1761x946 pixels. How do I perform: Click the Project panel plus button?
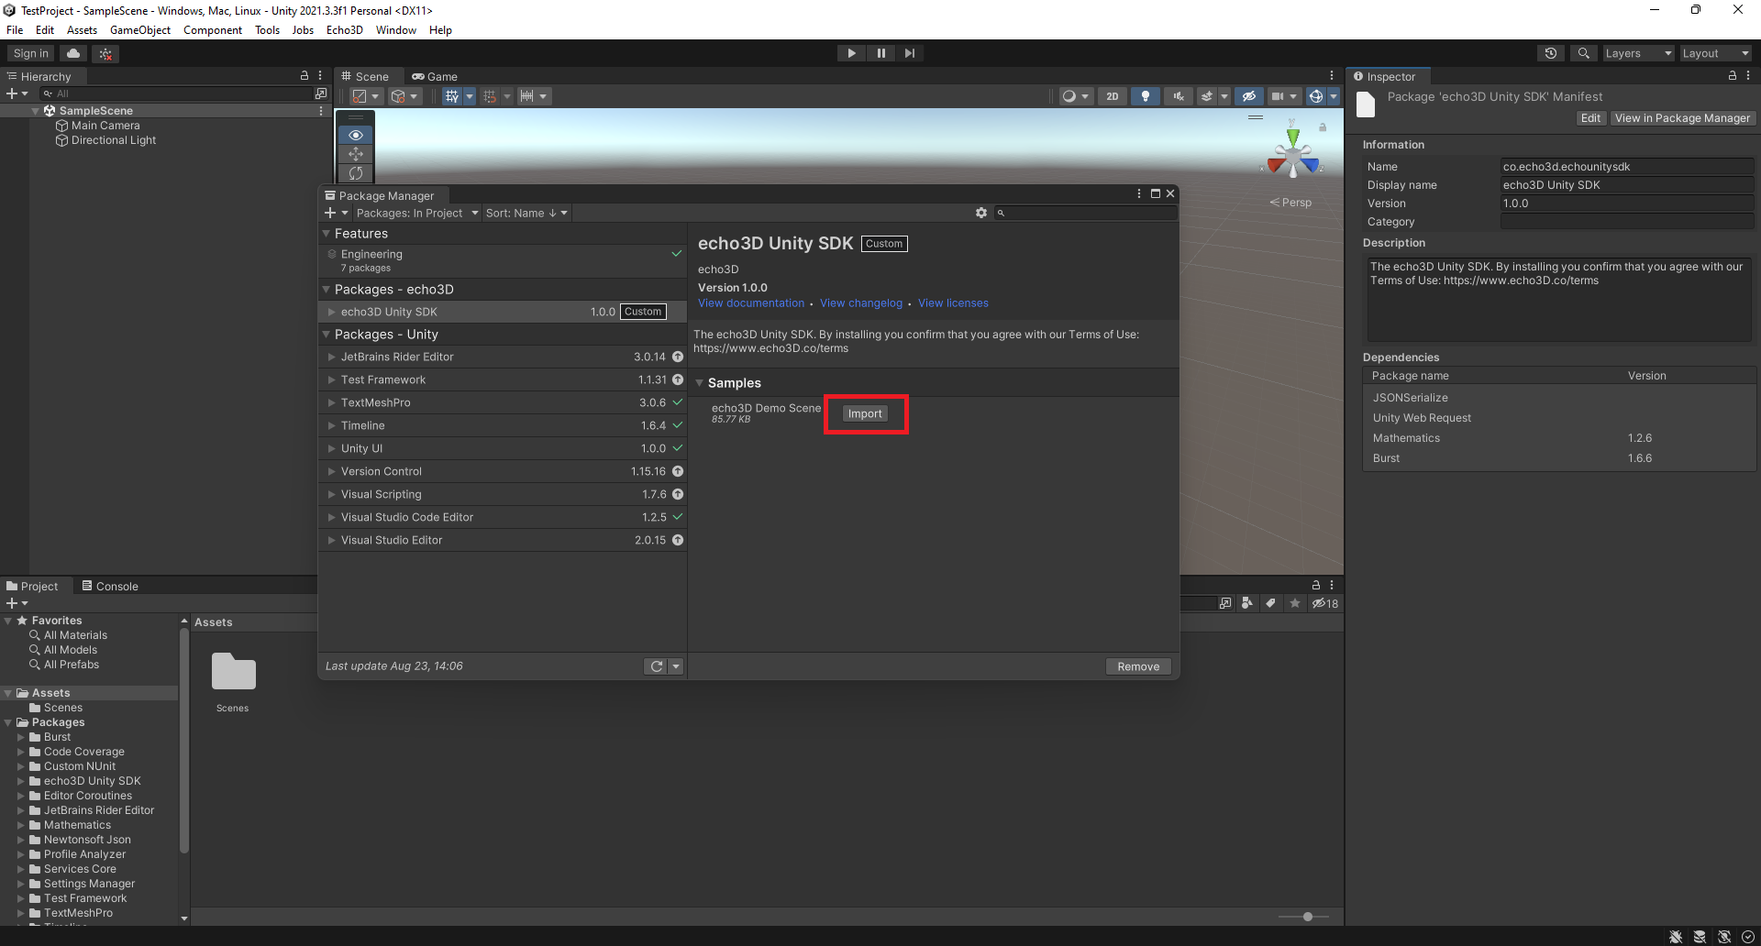[17, 603]
